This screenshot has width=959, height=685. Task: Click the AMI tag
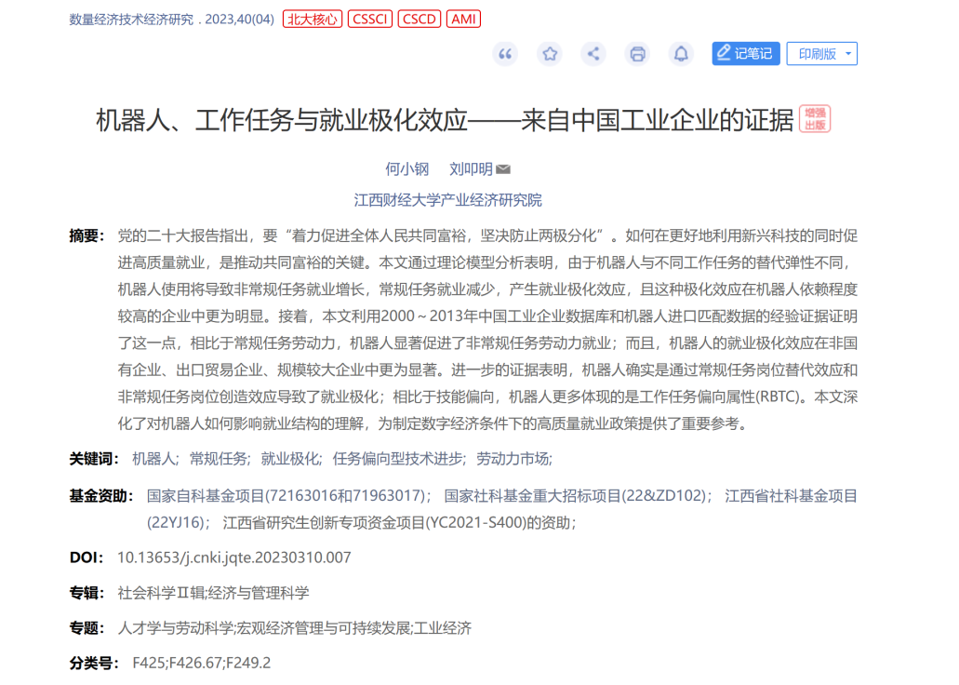(463, 19)
